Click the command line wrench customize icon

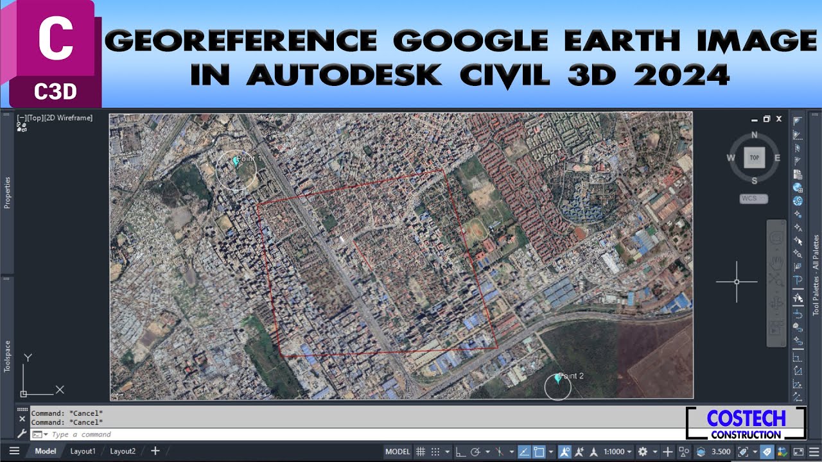coord(22,434)
